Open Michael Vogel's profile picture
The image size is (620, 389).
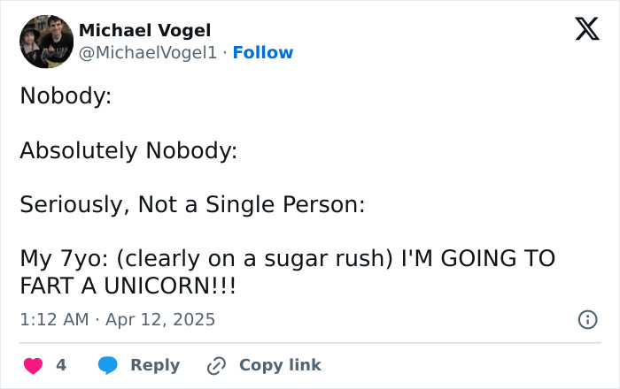[46, 42]
